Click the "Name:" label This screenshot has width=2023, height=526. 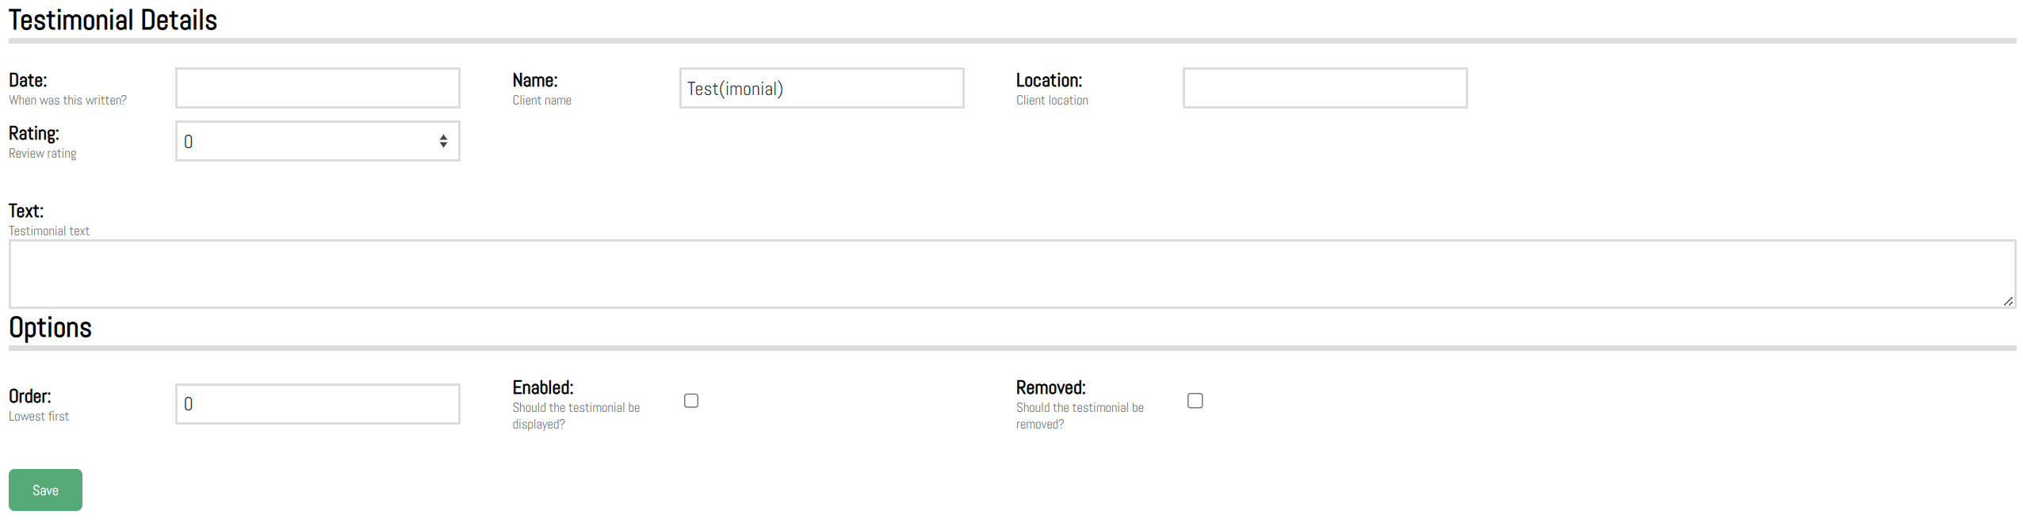(x=535, y=80)
